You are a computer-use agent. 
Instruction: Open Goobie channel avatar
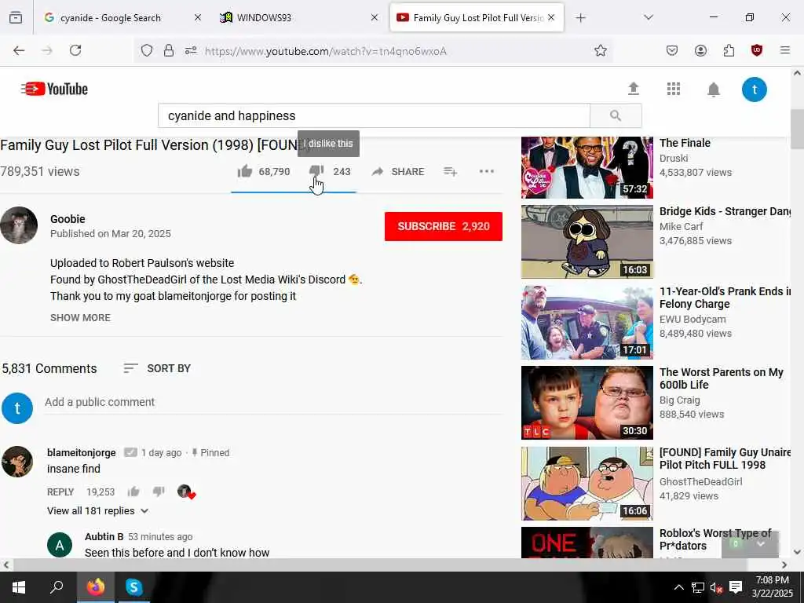(x=19, y=225)
